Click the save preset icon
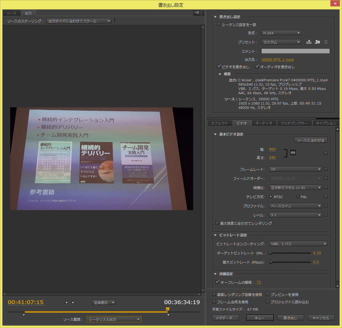Screen dimensions: 342x328 (309, 42)
